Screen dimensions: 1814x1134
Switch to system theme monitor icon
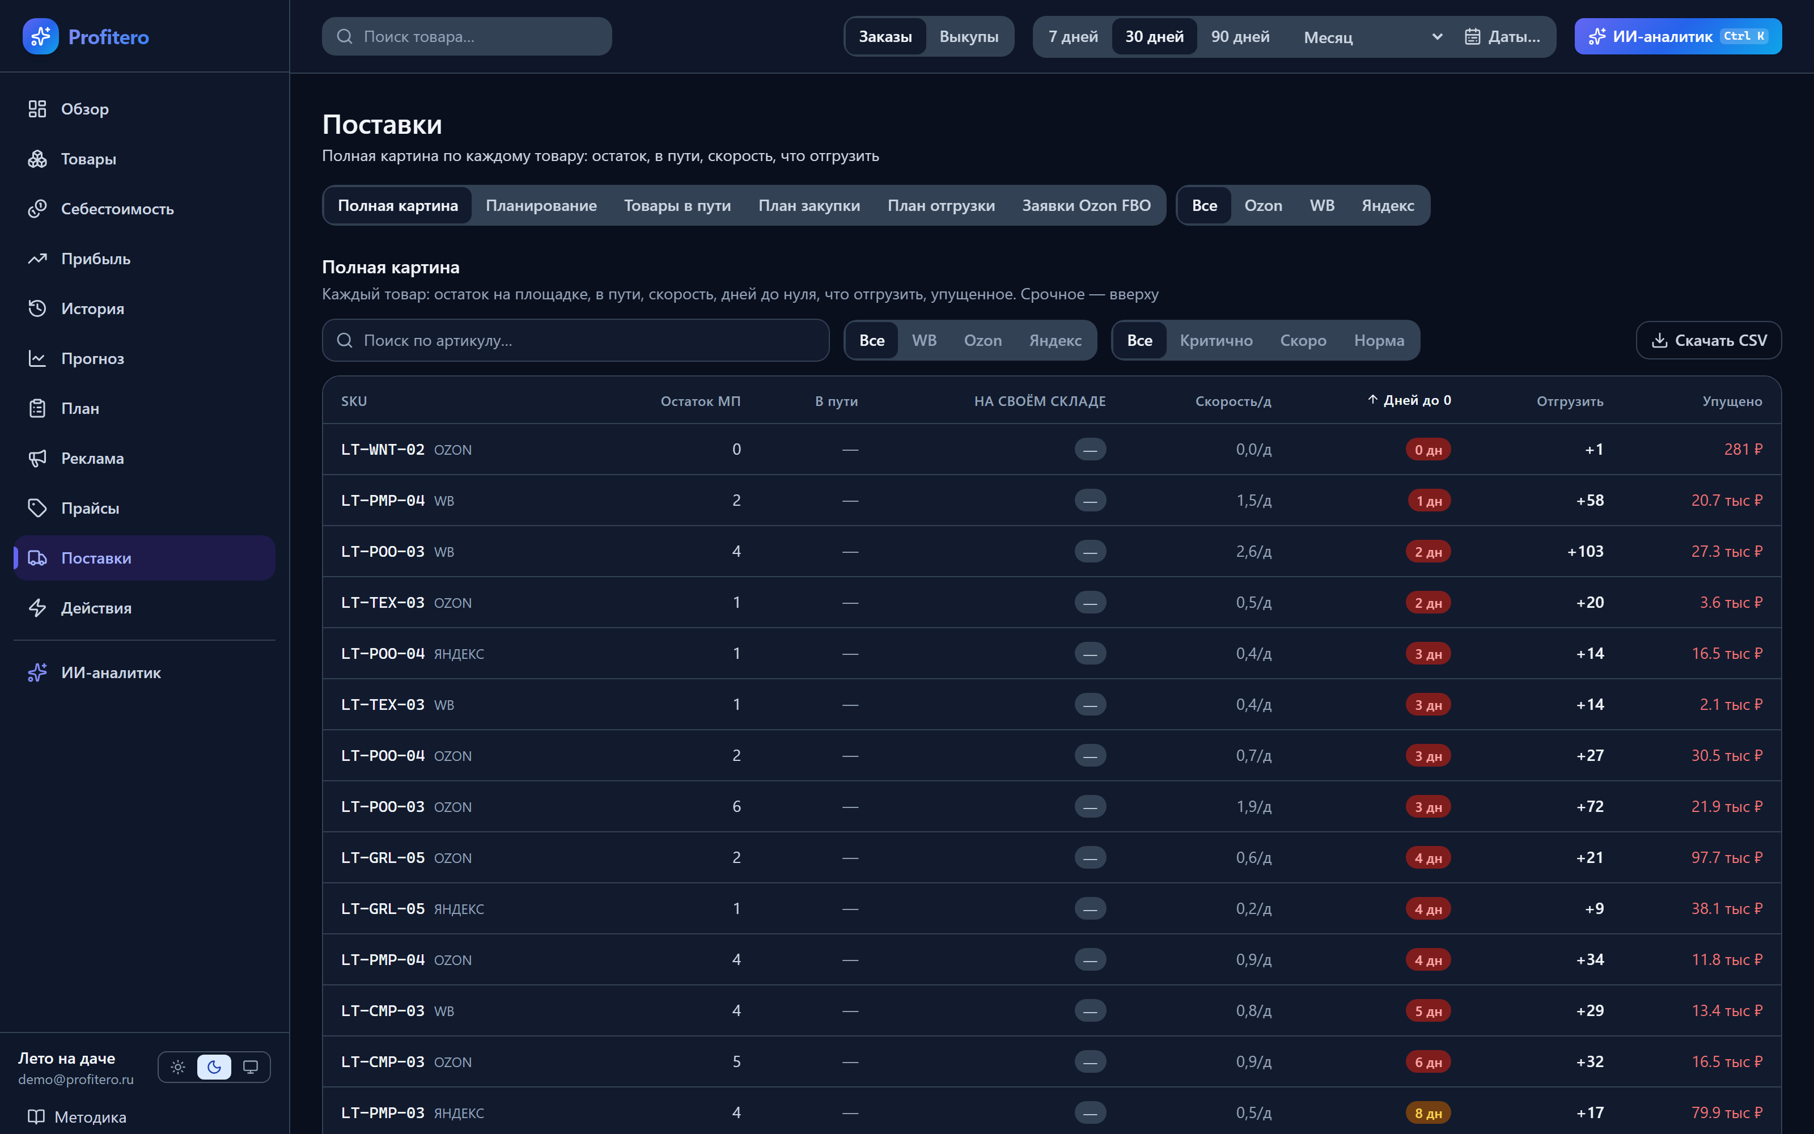tap(251, 1067)
